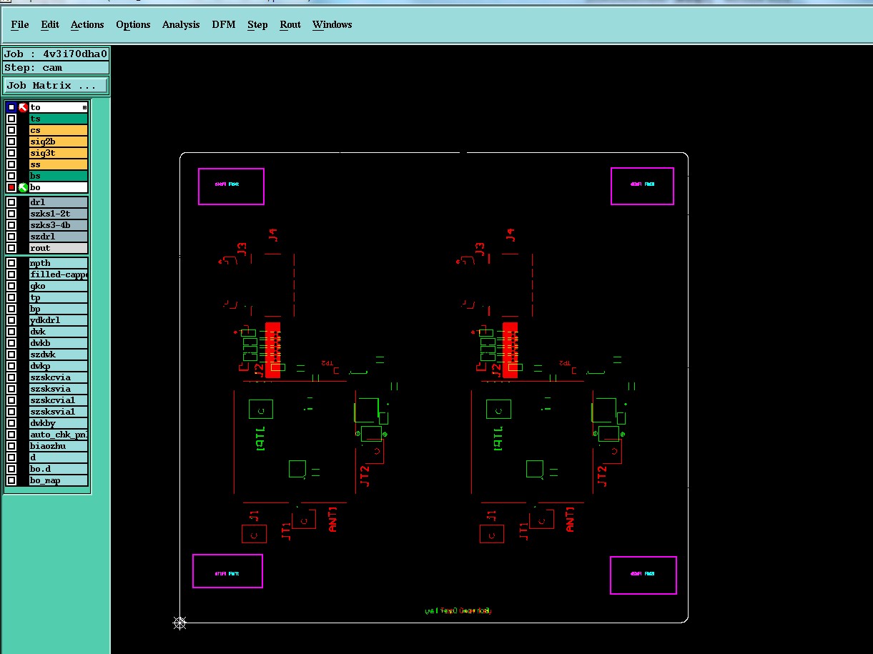Toggle display checkbox for layer bo_map

click(11, 480)
